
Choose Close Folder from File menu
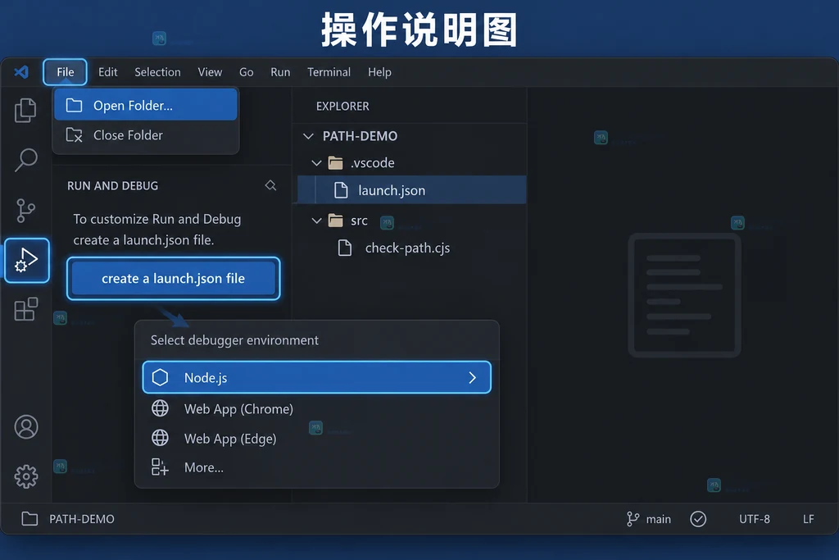(x=146, y=135)
